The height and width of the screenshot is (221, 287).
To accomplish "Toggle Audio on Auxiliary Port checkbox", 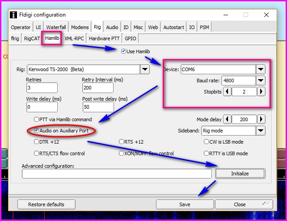I will point(37,131).
